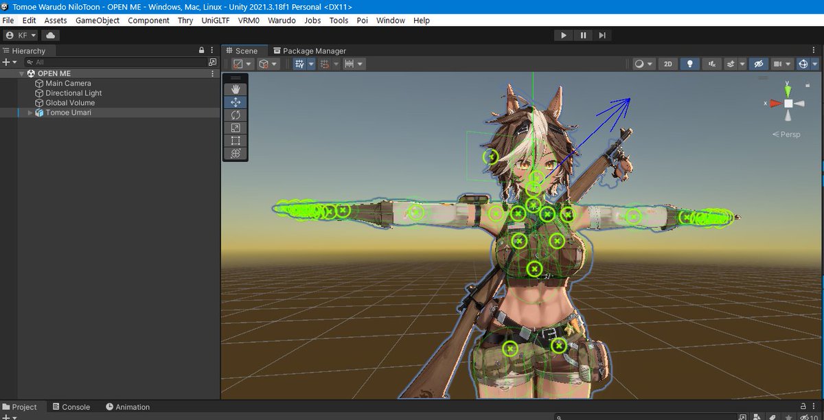Toggle scene effects (skybox, fog)

(732, 64)
